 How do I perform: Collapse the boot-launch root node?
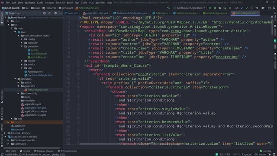click(x=5, y=17)
